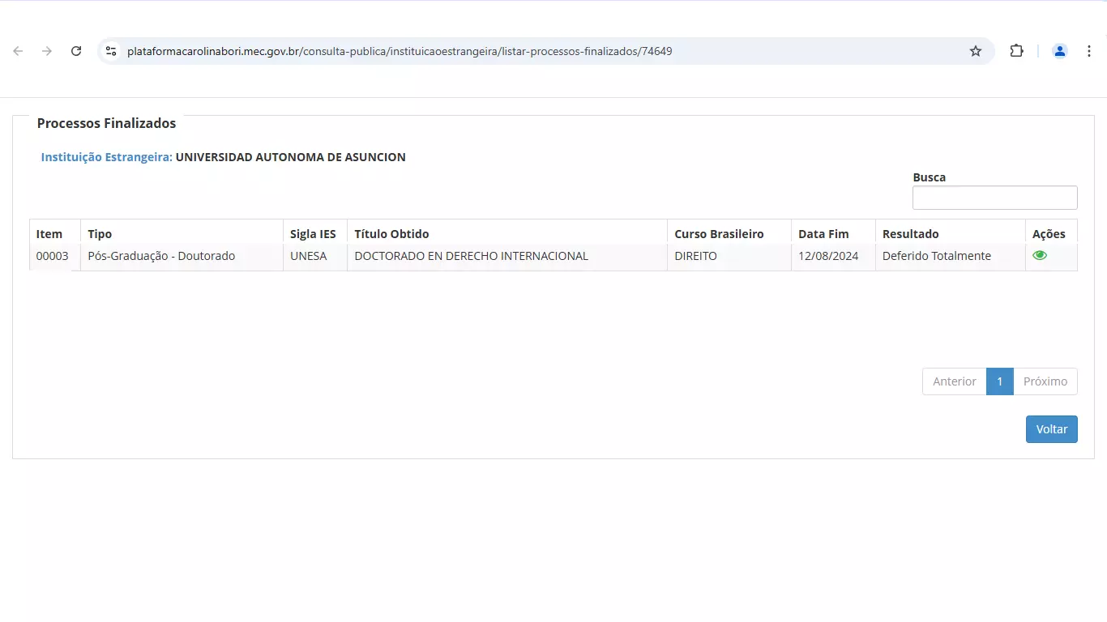Click the Busca label
This screenshot has width=1107, height=622.
[x=929, y=177]
